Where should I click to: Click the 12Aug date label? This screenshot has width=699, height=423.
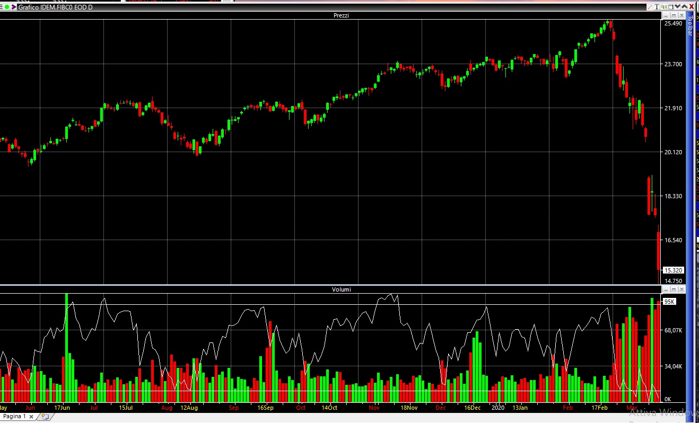point(189,408)
